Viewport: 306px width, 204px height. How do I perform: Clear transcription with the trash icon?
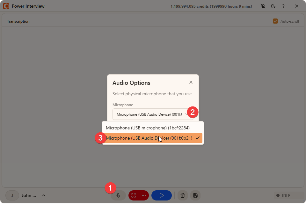click(x=183, y=195)
